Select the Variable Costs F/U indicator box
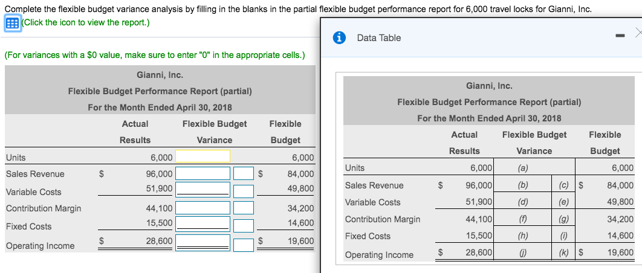 (x=244, y=190)
